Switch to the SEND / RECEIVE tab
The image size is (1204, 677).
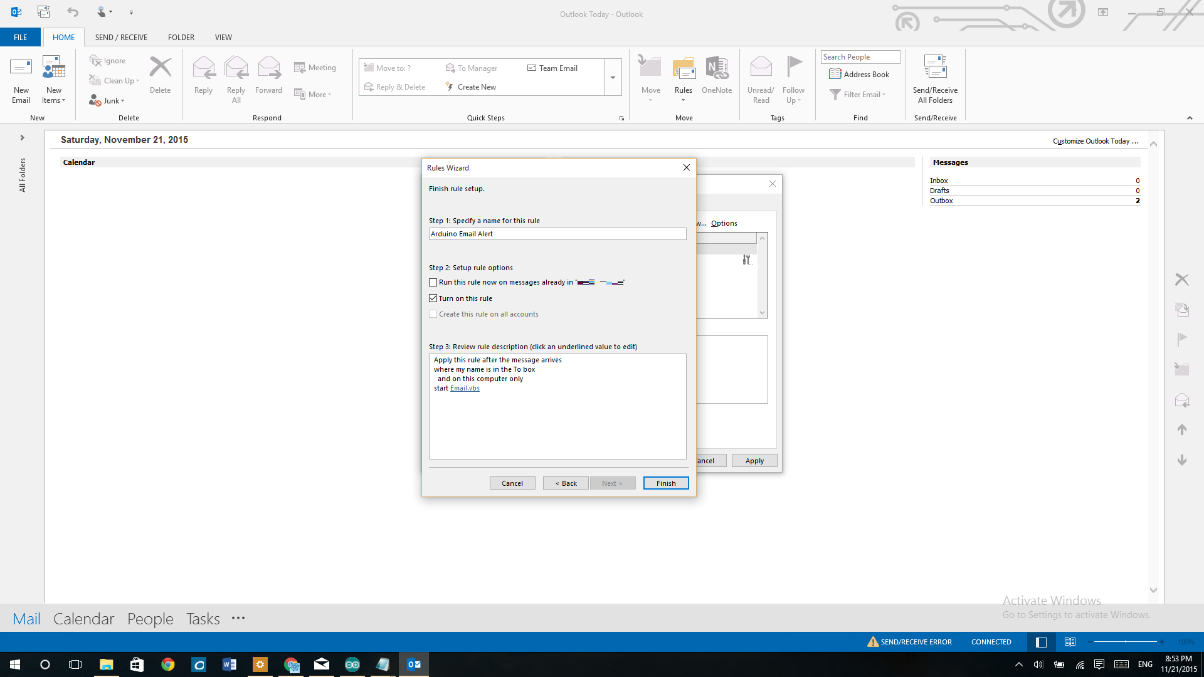click(121, 37)
